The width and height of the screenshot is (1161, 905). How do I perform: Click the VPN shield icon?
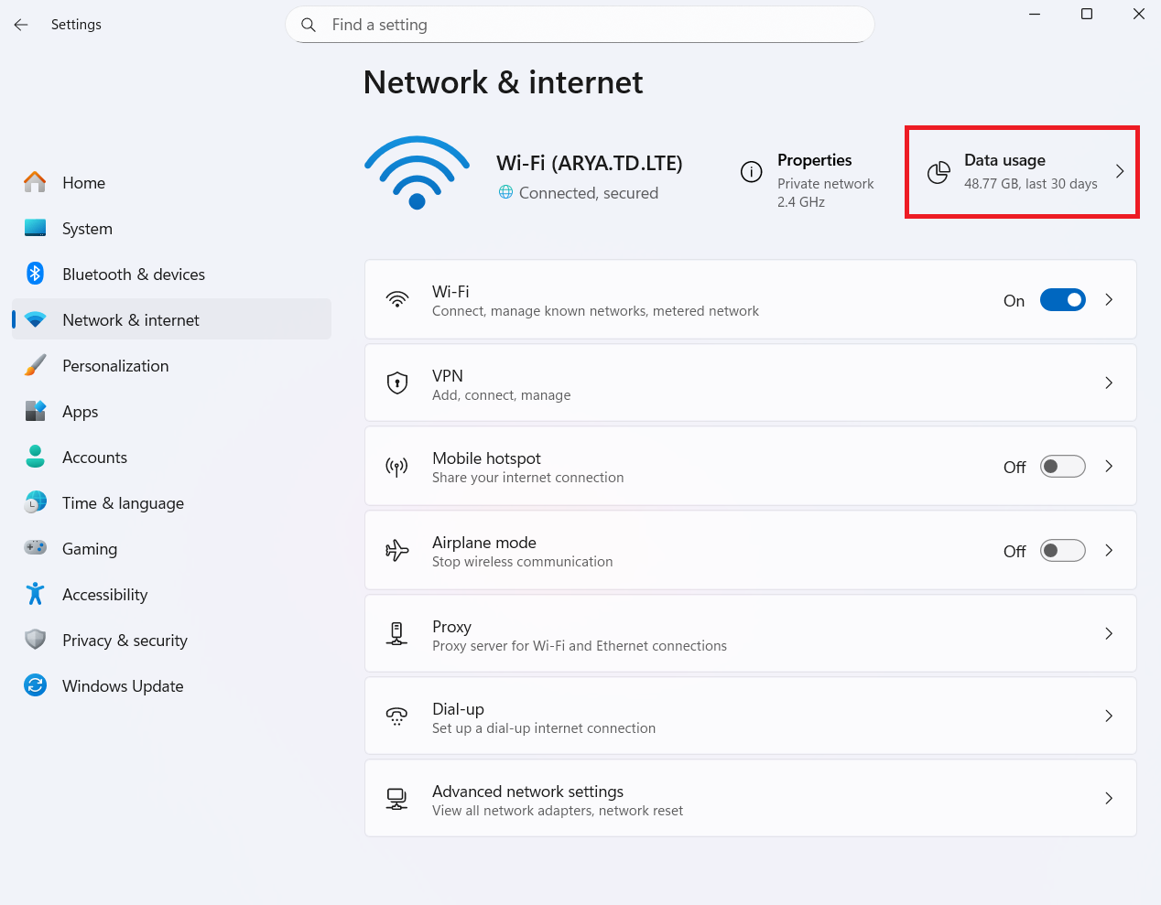tap(397, 382)
